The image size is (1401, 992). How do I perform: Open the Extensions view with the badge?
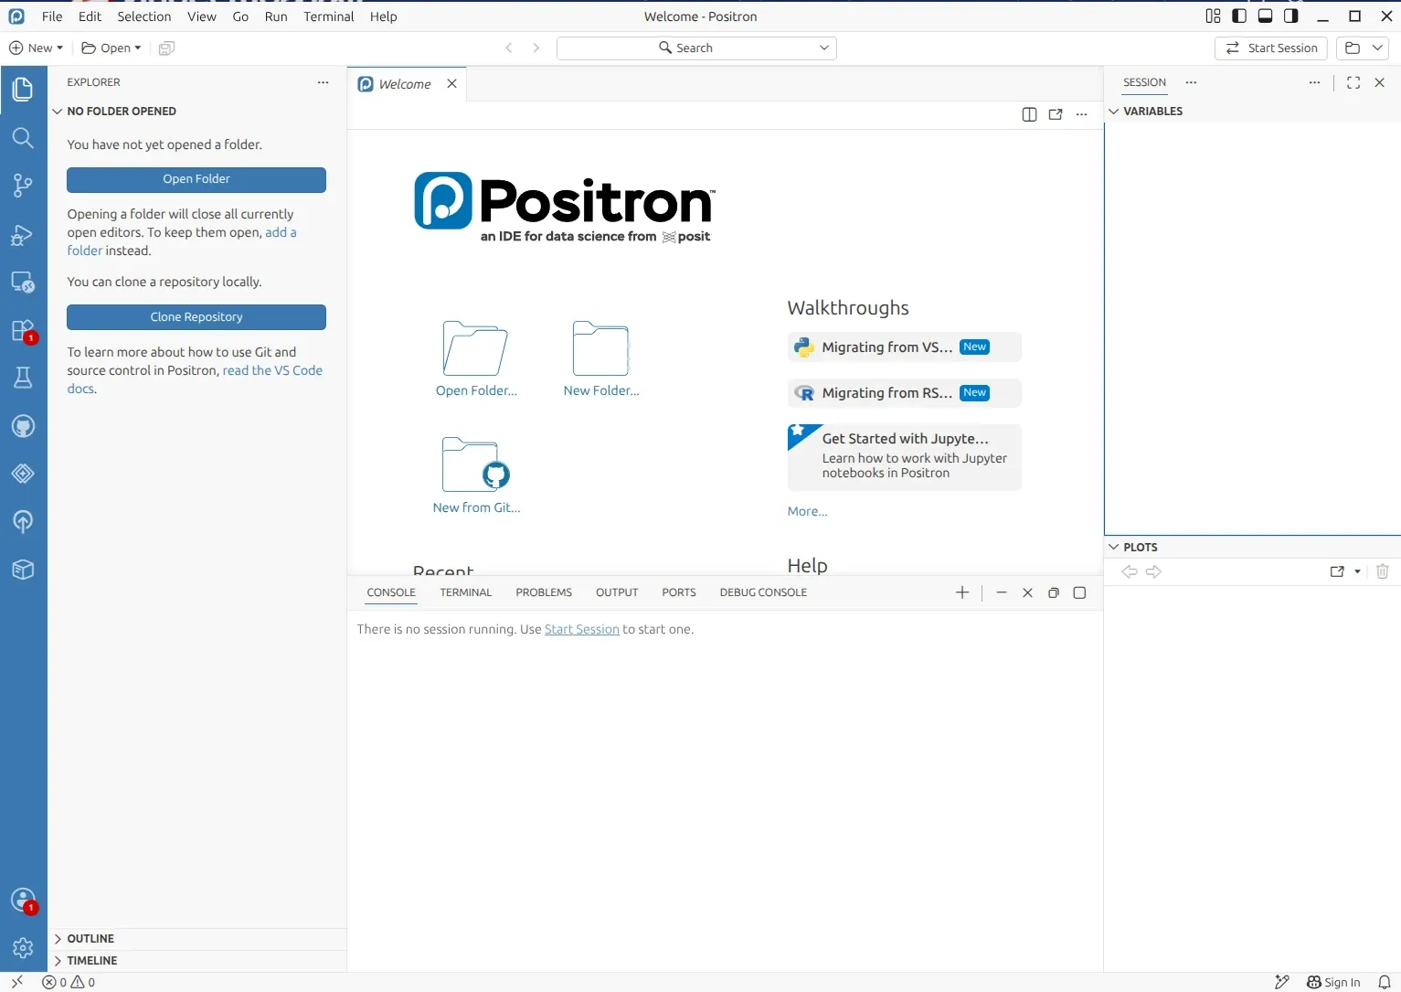point(23,330)
